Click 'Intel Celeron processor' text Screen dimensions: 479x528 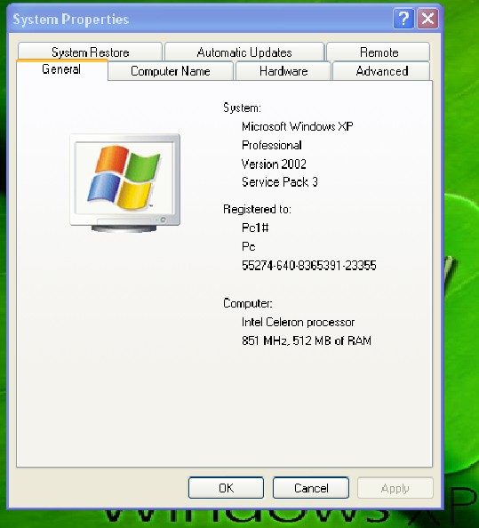pos(298,323)
